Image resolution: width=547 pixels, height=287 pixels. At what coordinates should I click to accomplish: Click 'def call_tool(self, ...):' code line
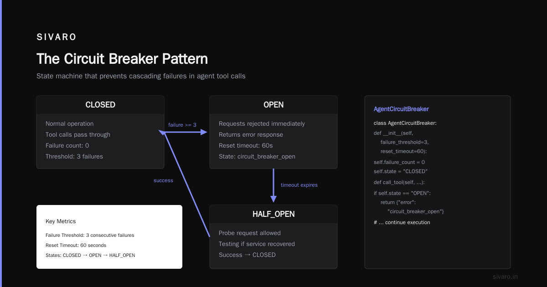click(x=399, y=183)
